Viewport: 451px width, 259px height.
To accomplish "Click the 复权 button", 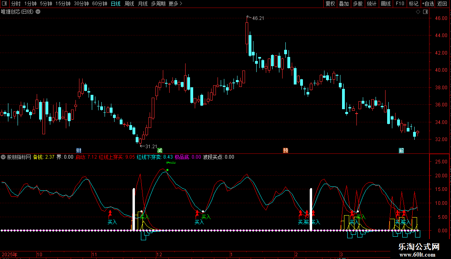I will (330, 4).
